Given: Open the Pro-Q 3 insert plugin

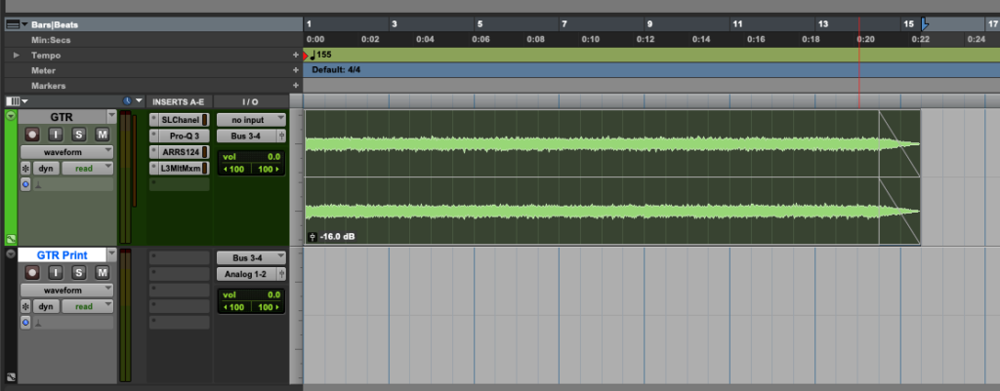Looking at the screenshot, I should [x=184, y=136].
